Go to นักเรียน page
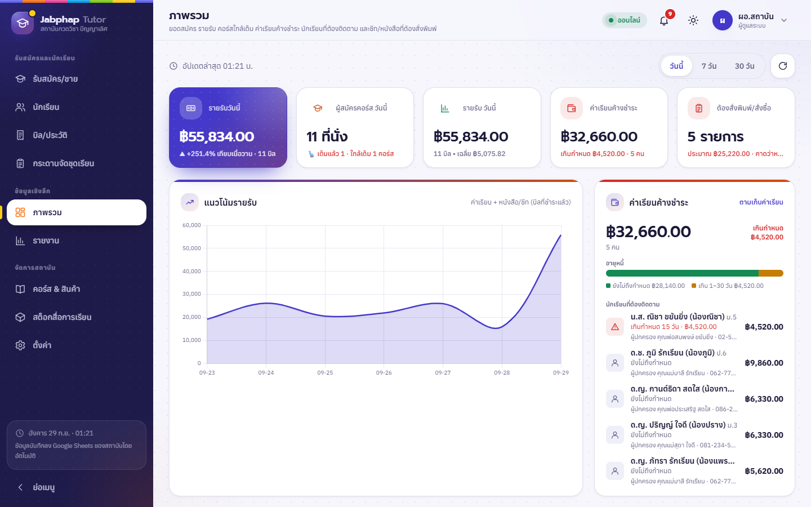811x507 pixels. point(77,107)
